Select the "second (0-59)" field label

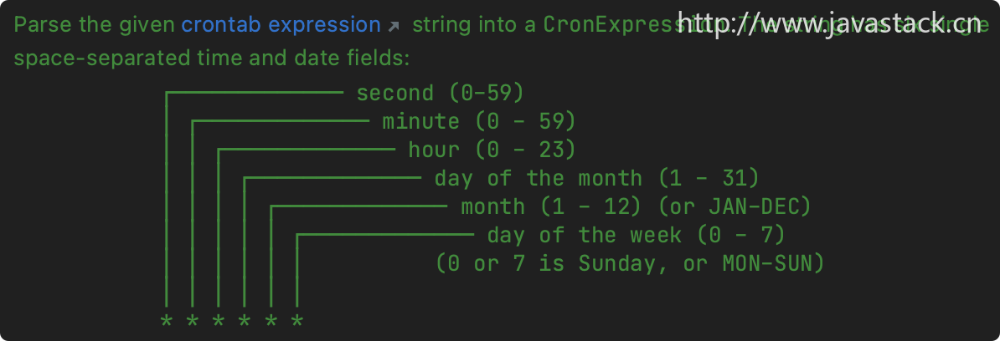point(440,93)
